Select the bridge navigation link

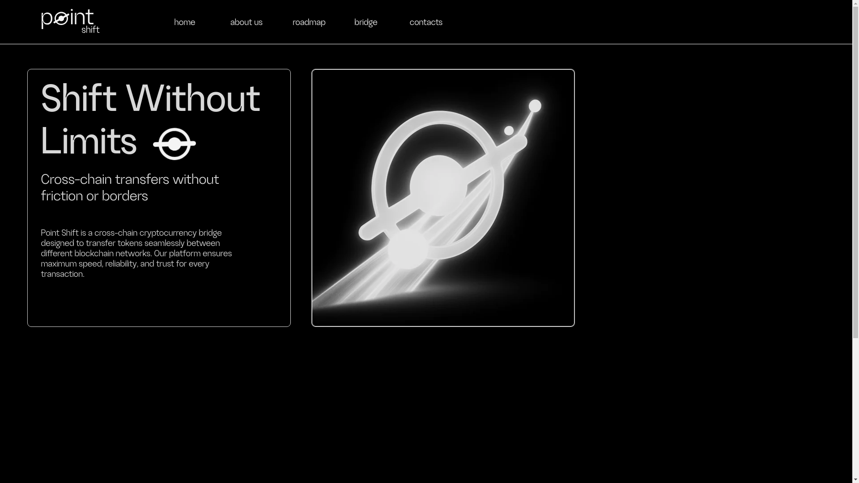click(x=366, y=22)
